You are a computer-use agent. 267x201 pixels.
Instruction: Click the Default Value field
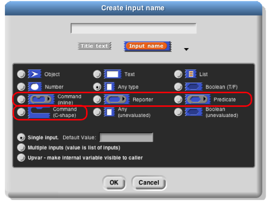point(126,137)
